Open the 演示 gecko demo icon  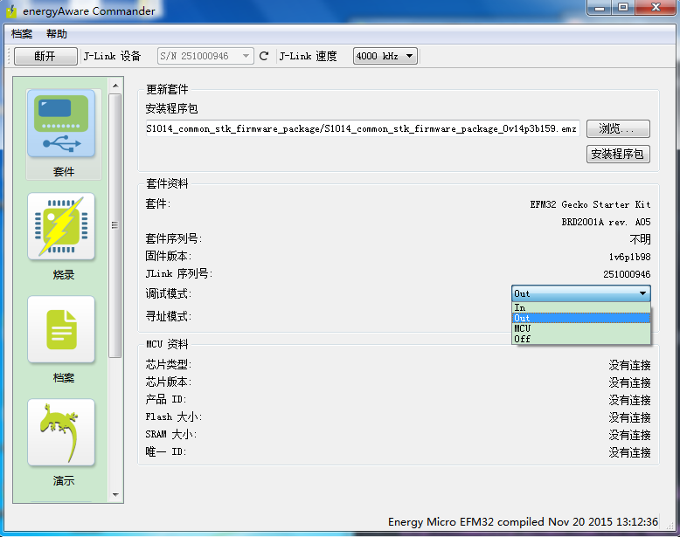point(61,432)
